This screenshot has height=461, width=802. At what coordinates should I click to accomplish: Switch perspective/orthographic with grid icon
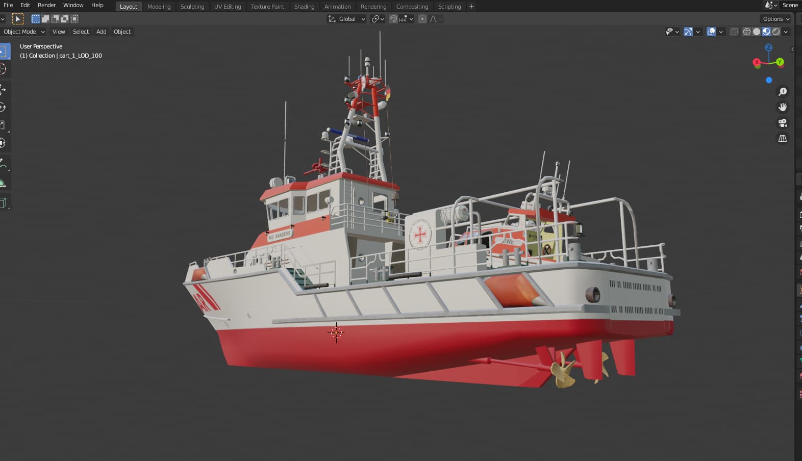pos(782,139)
